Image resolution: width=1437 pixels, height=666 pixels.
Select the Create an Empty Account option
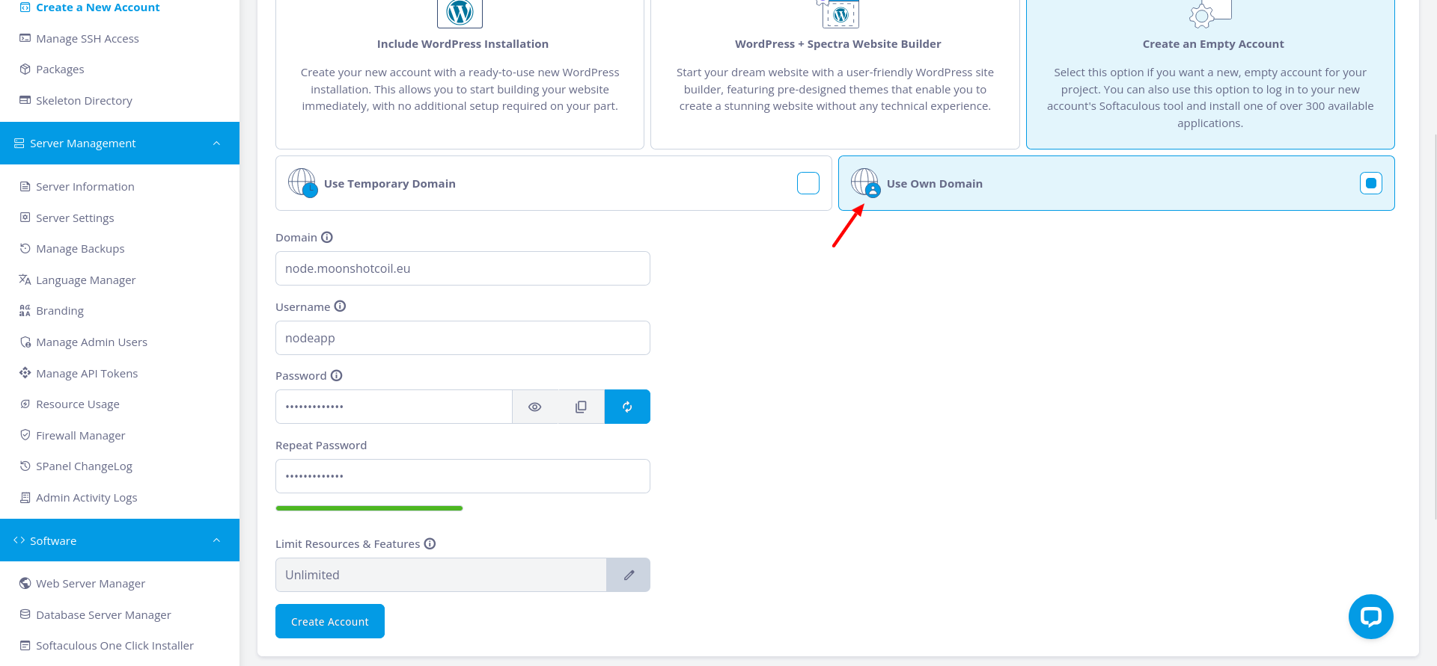pyautogui.click(x=1210, y=73)
